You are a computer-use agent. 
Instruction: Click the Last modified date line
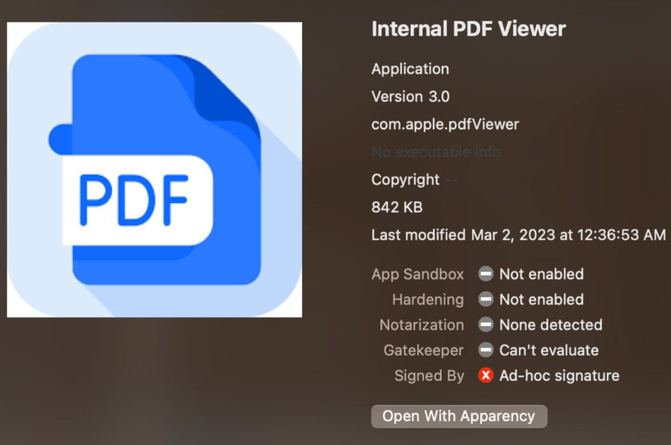coord(518,235)
